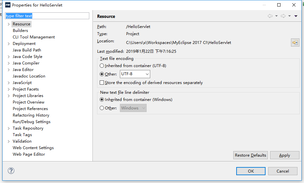304x183 pixels.
Task: Close the Properties for HelloServlet dialog
Action: pyautogui.click(x=294, y=5)
